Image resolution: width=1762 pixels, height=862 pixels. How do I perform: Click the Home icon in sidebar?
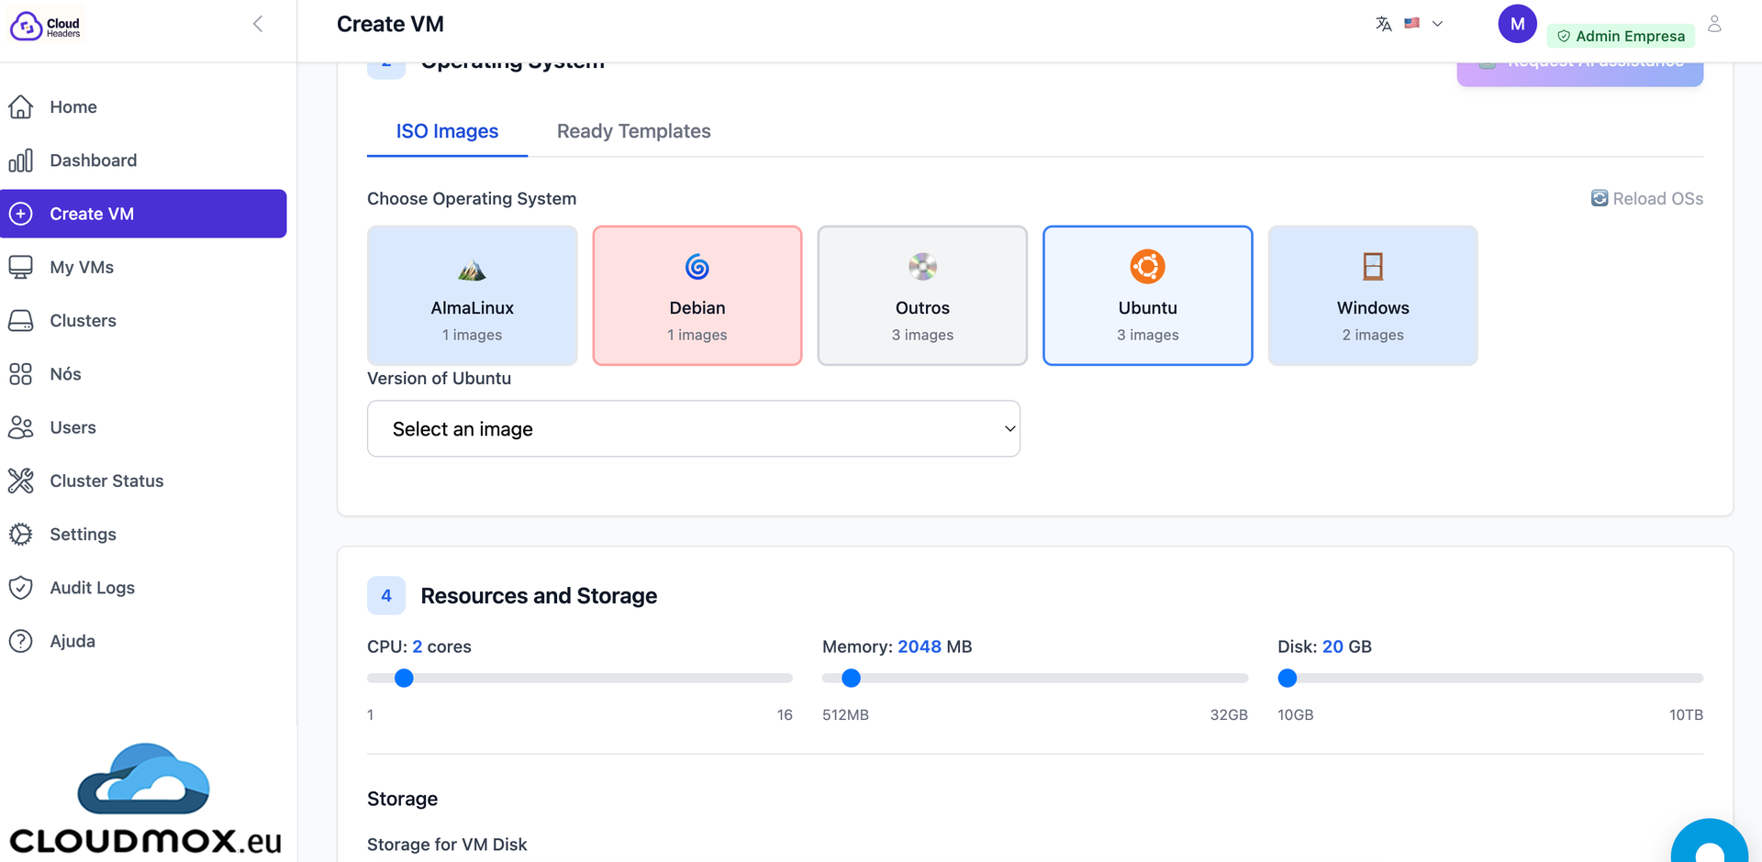[x=21, y=107]
